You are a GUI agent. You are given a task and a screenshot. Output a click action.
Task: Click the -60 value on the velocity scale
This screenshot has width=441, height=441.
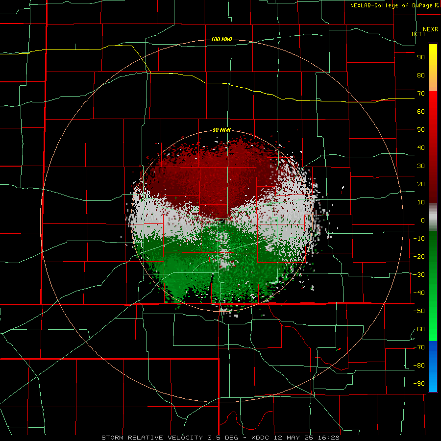point(419,329)
